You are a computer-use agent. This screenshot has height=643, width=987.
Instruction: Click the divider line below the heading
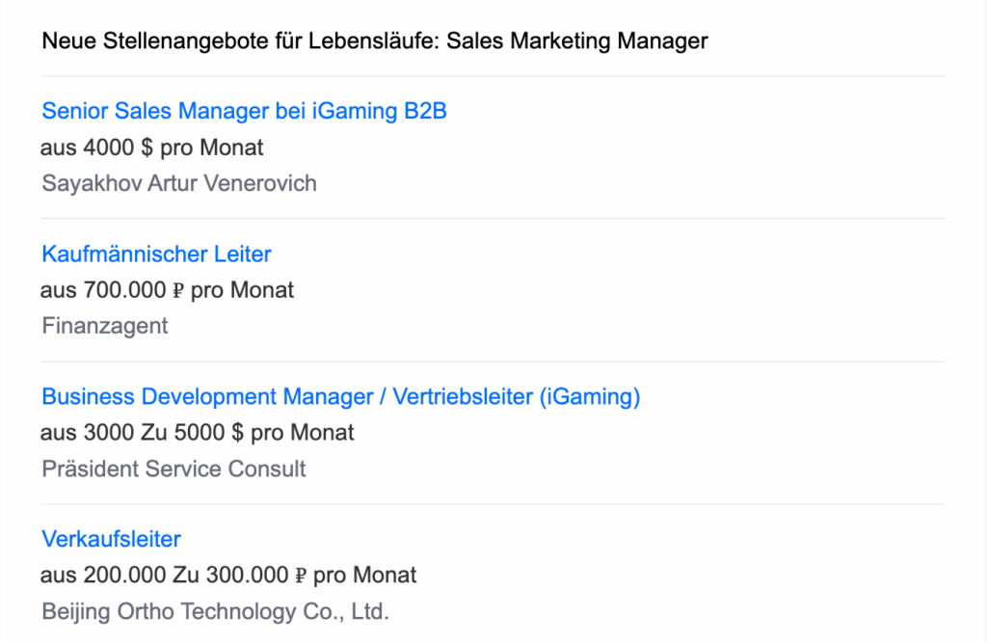coord(493,76)
